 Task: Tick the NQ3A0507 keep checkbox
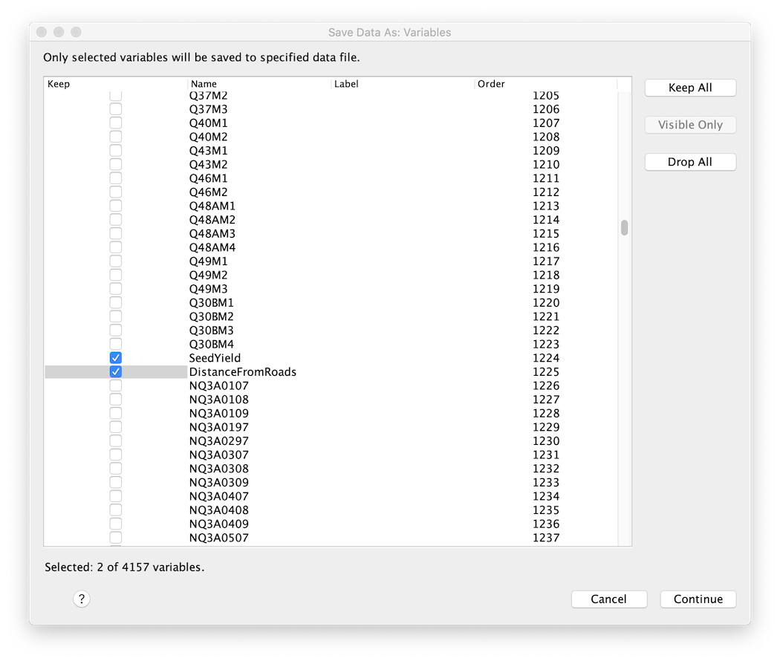pos(115,538)
